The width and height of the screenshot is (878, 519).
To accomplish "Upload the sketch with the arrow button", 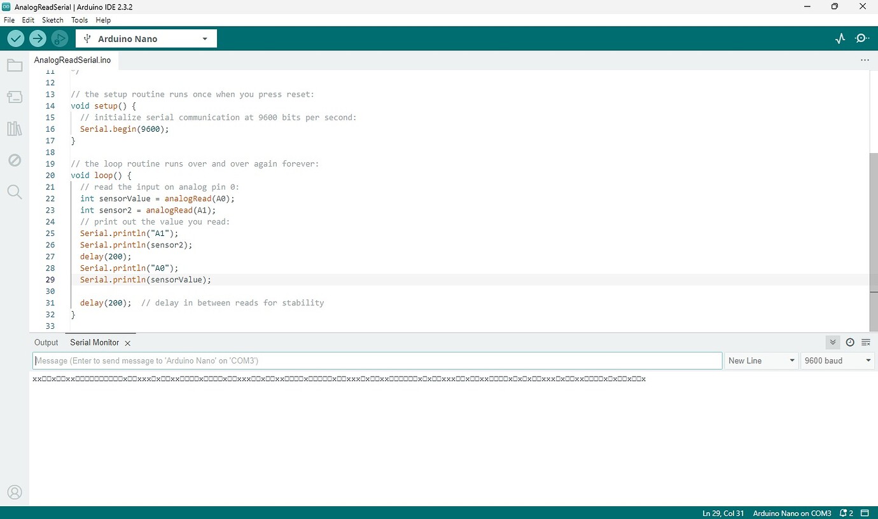I will click(x=38, y=39).
